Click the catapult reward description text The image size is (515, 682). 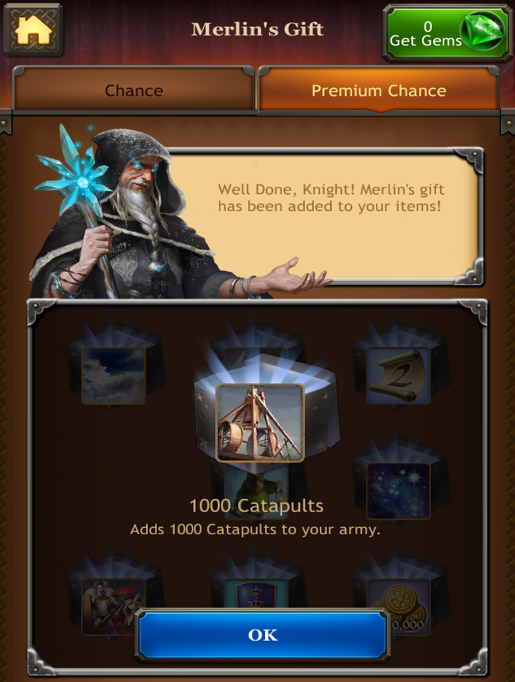pyautogui.click(x=255, y=529)
